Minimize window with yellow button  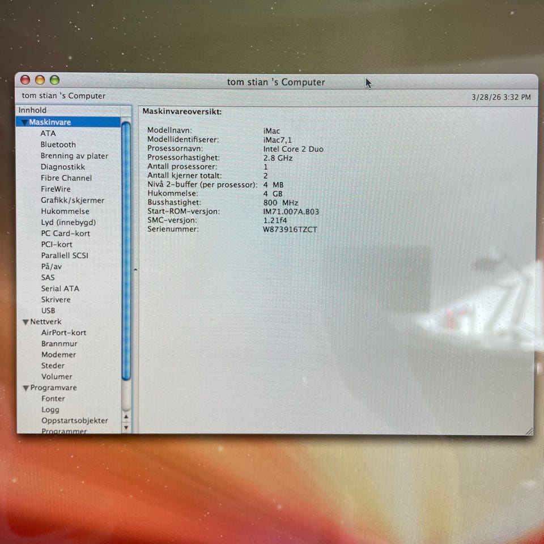click(40, 80)
